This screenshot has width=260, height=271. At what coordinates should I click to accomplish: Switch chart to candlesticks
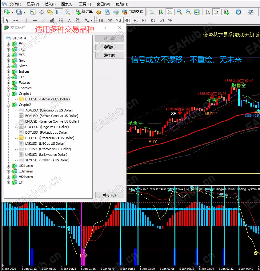click(x=161, y=12)
